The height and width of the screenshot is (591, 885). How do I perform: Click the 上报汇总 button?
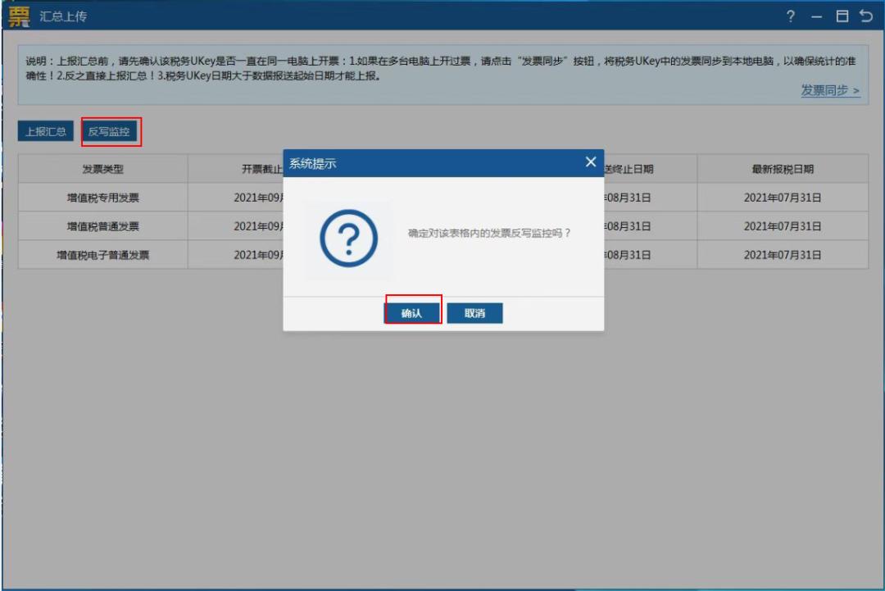coord(46,130)
